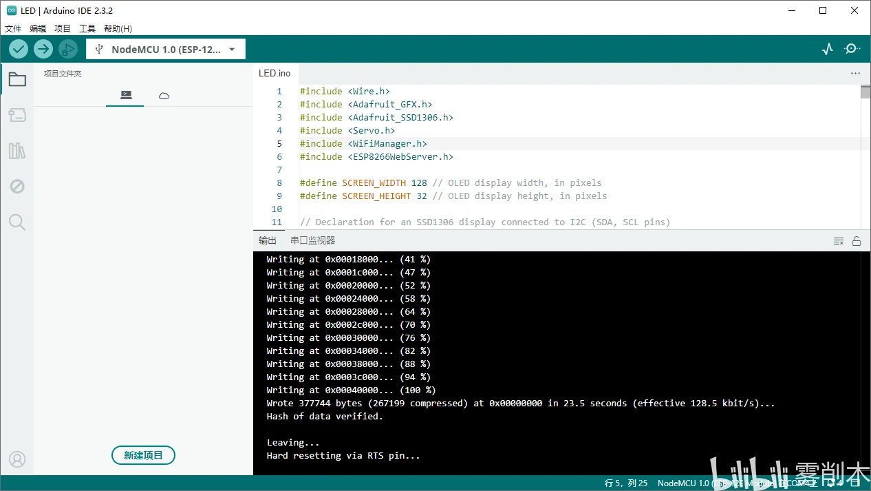Click the Servo.h include line
Screen dimensions: 871x491
click(x=347, y=130)
